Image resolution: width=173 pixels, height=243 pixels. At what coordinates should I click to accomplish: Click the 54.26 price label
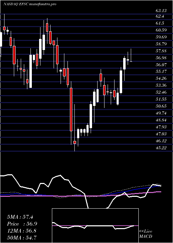[161, 78]
